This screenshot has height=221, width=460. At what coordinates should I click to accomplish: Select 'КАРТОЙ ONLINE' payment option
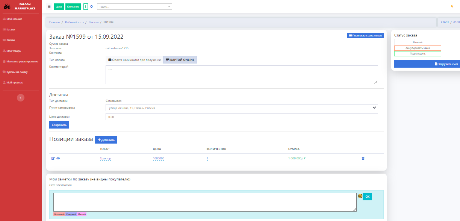180,60
